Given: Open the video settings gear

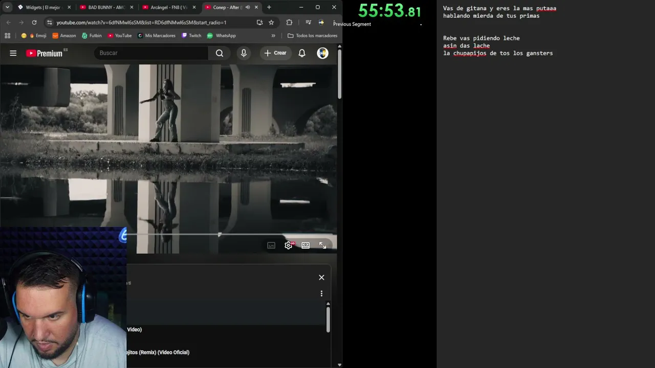Looking at the screenshot, I should (289, 245).
